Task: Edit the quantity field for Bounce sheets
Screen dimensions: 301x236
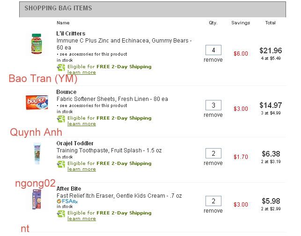Action: pyautogui.click(x=213, y=105)
